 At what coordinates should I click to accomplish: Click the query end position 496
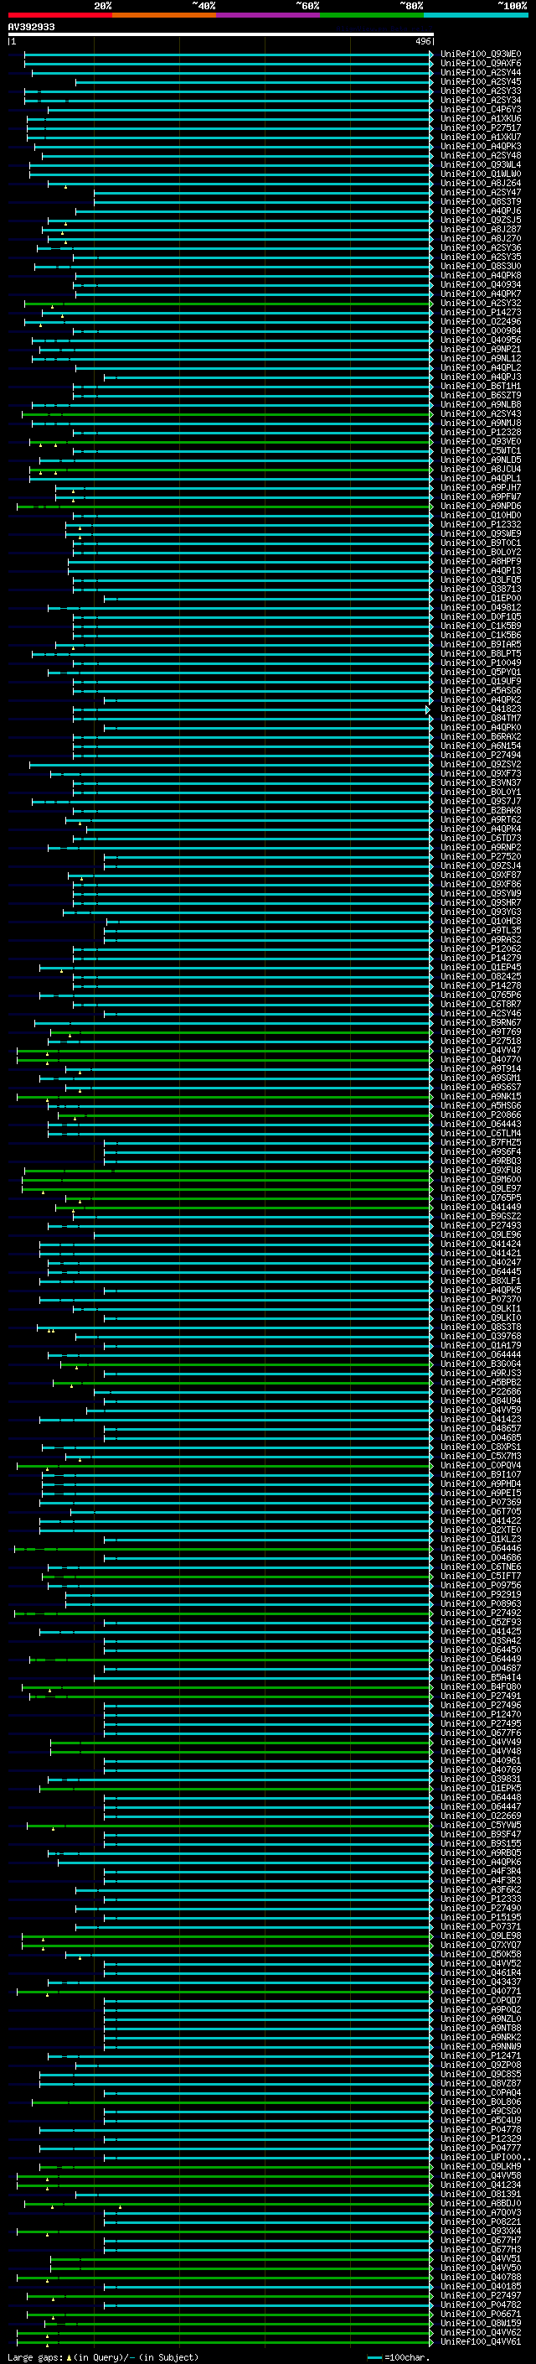click(x=423, y=41)
